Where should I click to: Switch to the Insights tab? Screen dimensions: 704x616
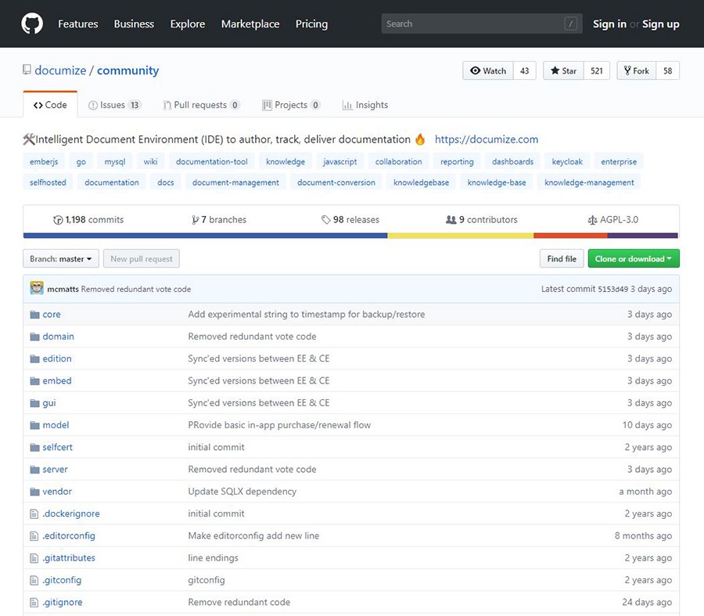point(365,105)
